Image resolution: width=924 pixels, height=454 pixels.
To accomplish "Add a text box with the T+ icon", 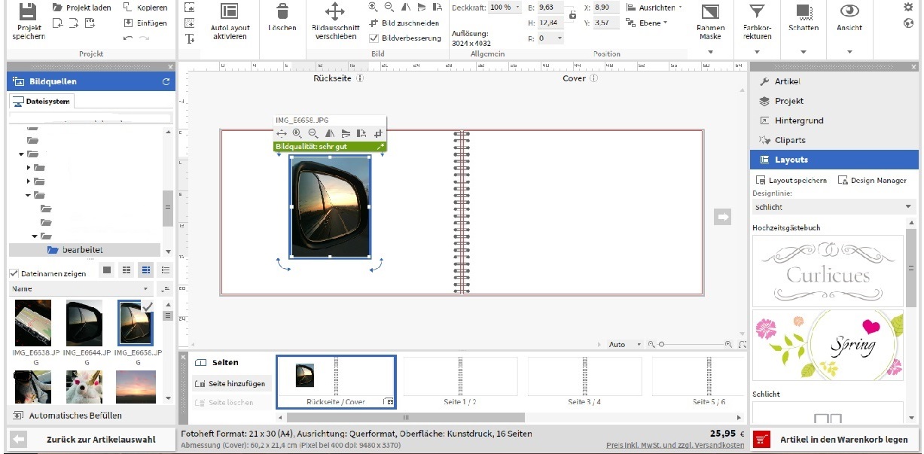I will 190,38.
